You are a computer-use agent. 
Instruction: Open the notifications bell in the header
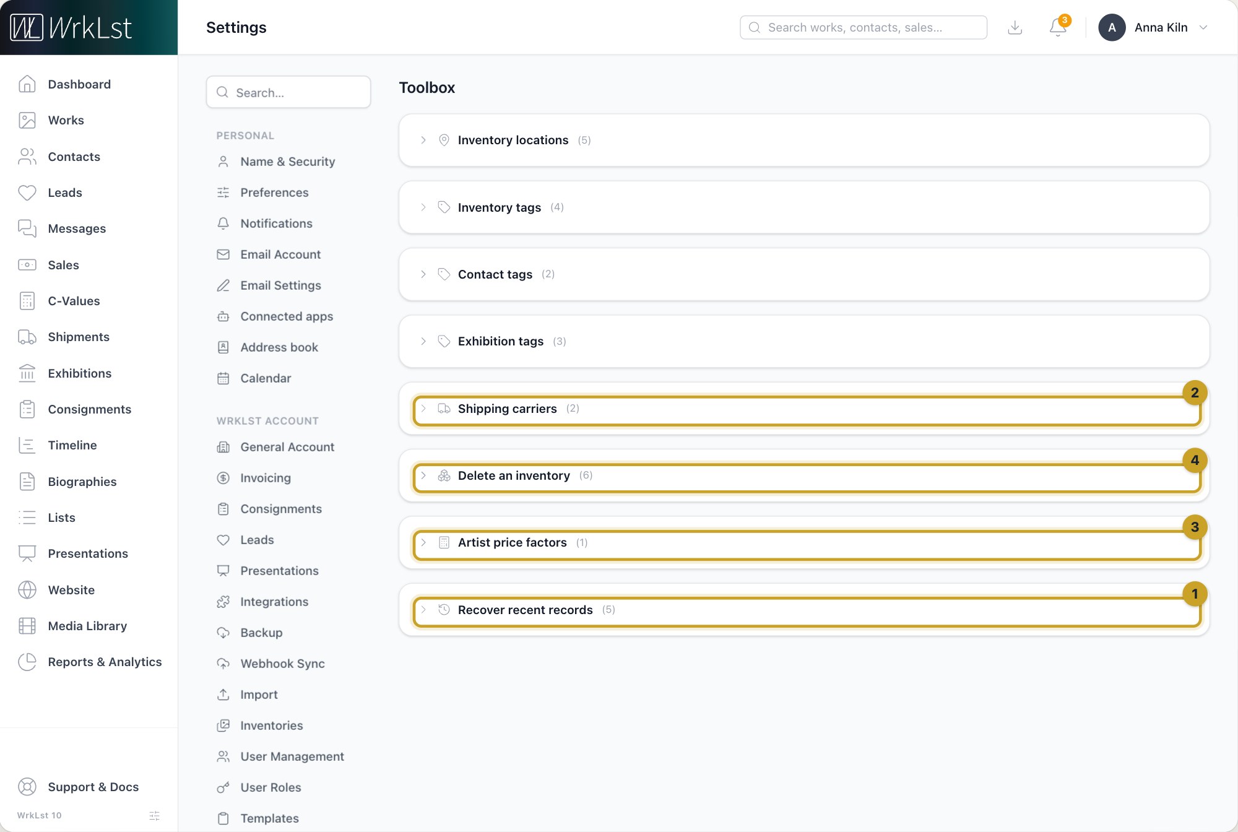tap(1058, 27)
